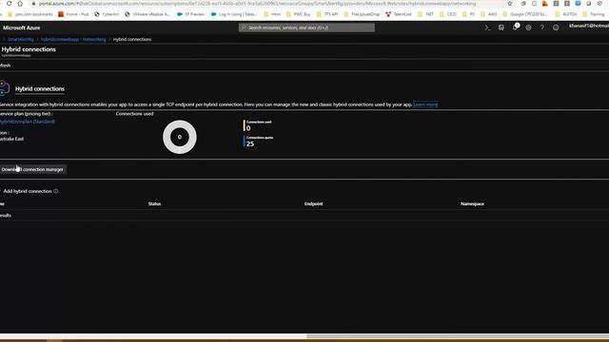Open the CICD bookmarks folder
The image size is (609, 342).
[x=448, y=14]
